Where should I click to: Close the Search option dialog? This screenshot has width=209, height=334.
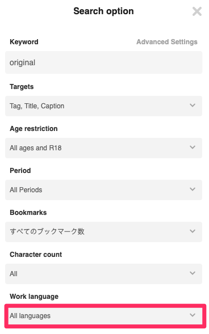(197, 11)
